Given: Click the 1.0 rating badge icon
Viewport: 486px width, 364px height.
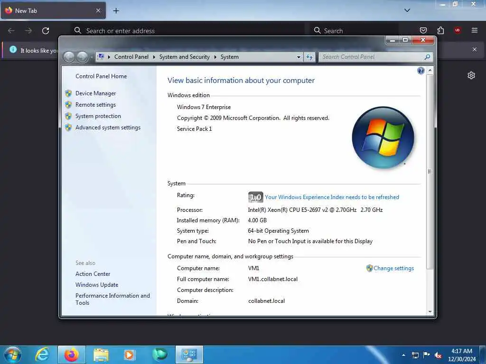Looking at the screenshot, I should [255, 197].
